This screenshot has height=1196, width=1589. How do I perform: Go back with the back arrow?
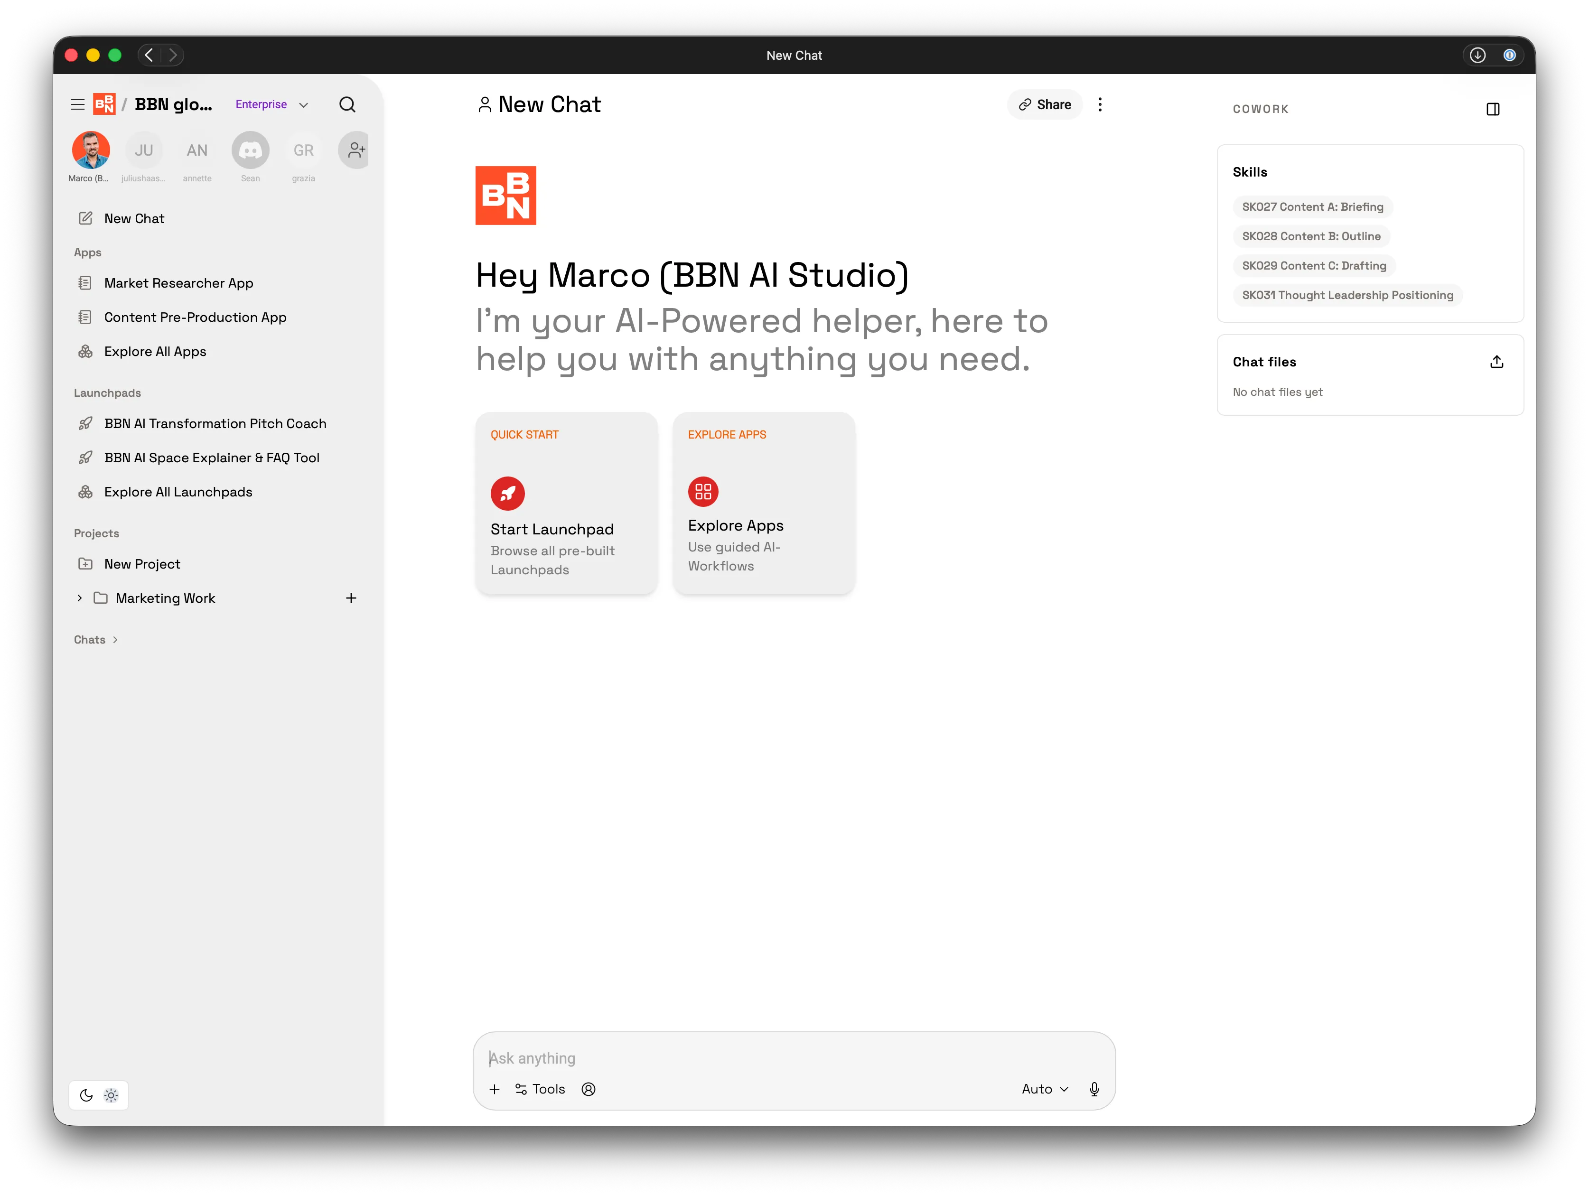pos(149,56)
